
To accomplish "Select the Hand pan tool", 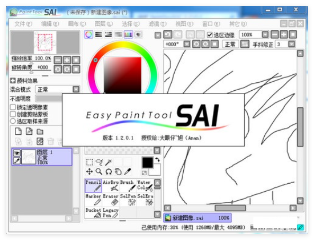I will [118, 172].
